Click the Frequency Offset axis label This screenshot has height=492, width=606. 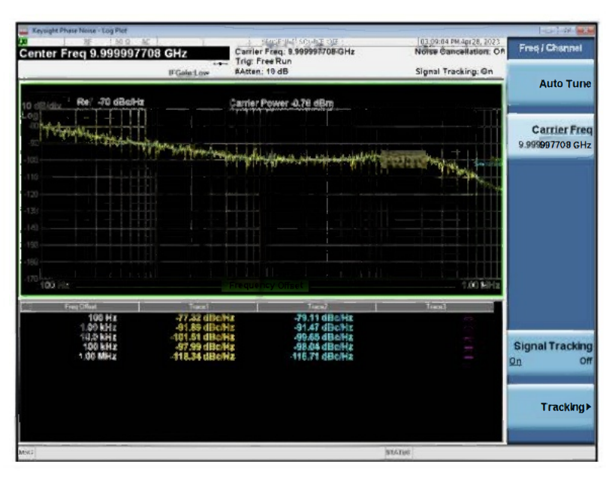point(265,286)
